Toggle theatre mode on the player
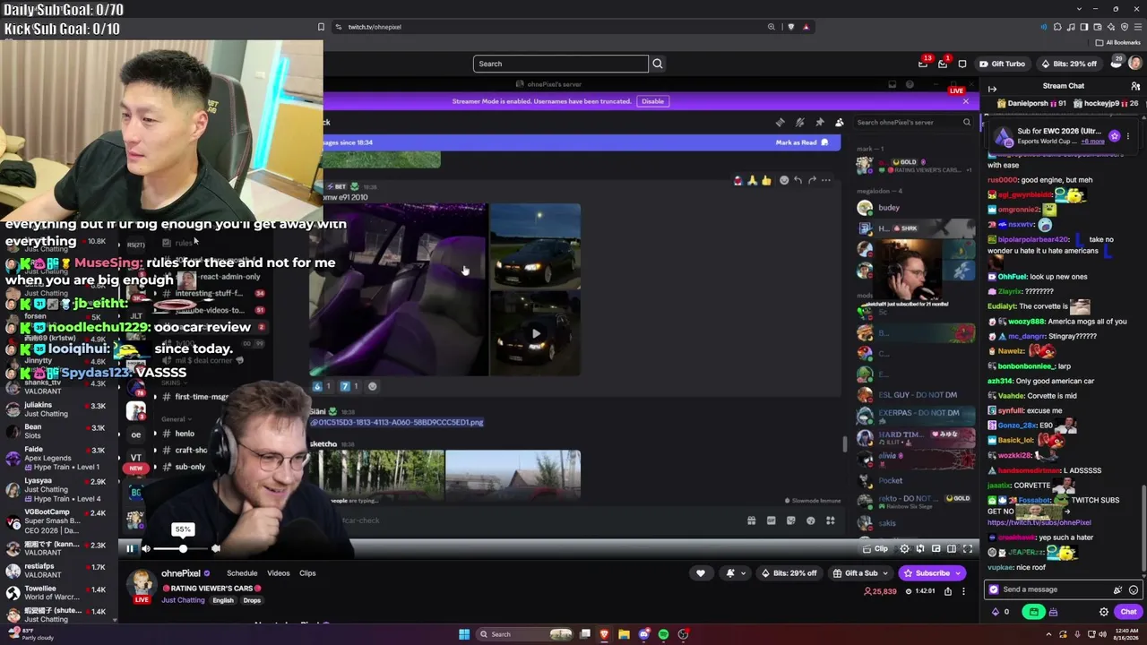The image size is (1147, 645). click(x=952, y=549)
